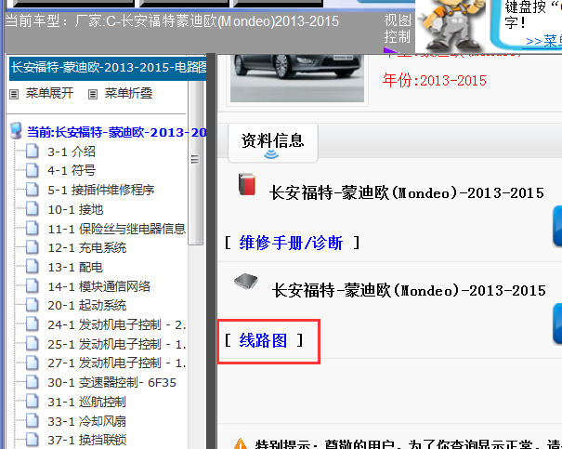Click the mechanic mascot assistant icon
The width and height of the screenshot is (562, 449).
[451, 25]
